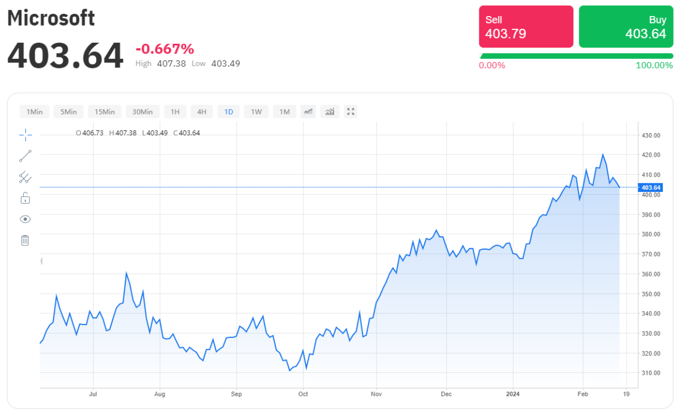
Task: Click the trash icon to delete drawings
Action: pos(25,240)
